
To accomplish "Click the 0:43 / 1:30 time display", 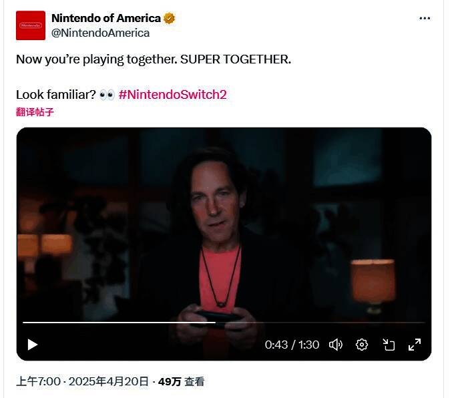I will (292, 345).
